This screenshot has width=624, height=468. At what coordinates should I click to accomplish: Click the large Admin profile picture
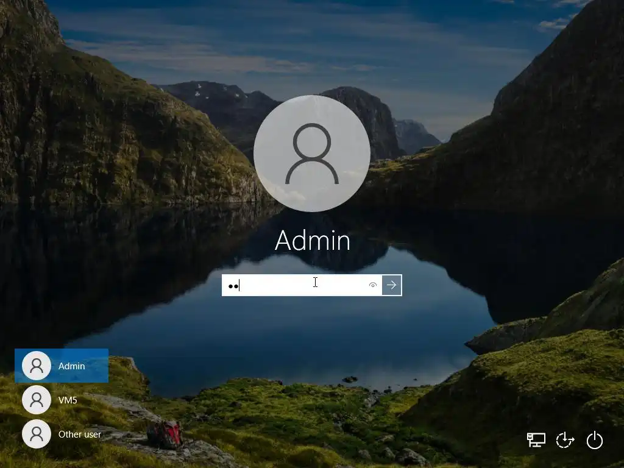pyautogui.click(x=312, y=154)
